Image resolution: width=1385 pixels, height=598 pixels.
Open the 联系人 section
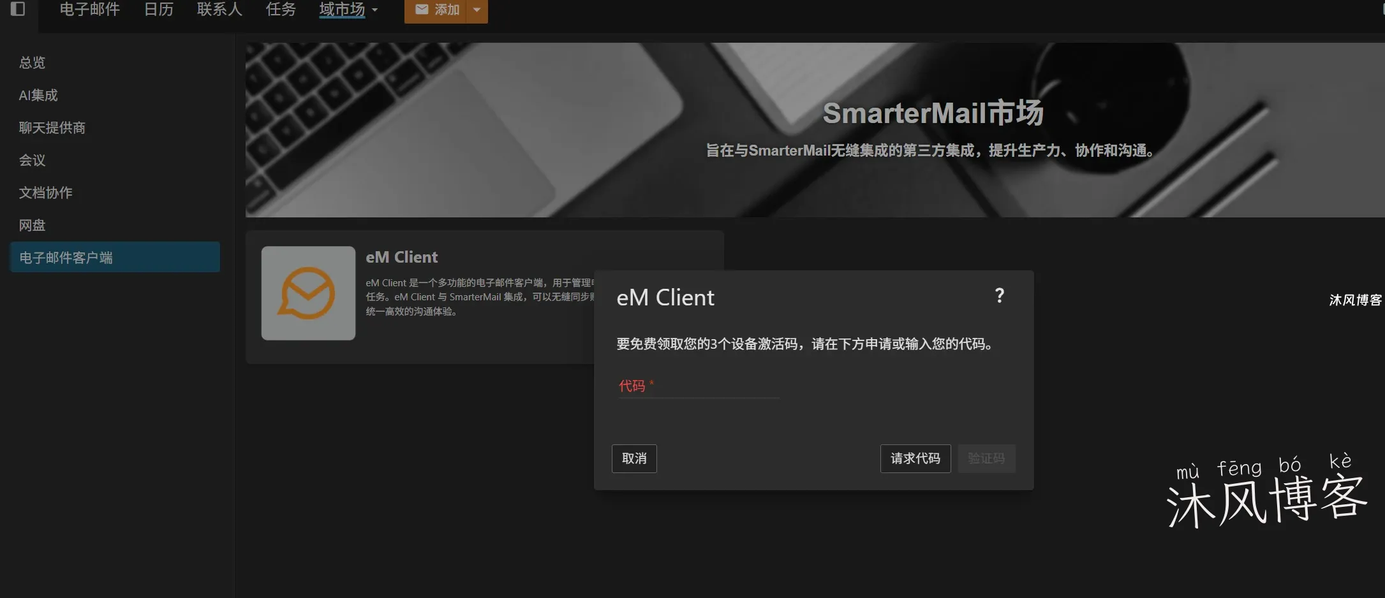click(219, 10)
